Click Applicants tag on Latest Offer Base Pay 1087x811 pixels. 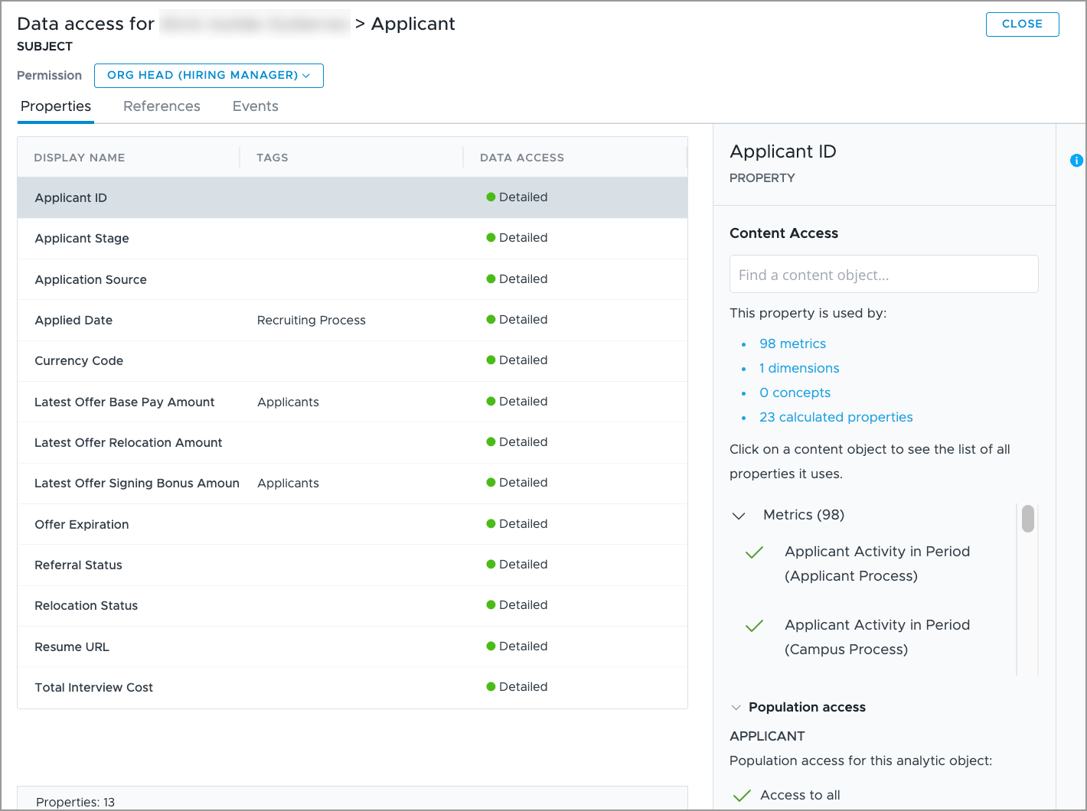pos(288,402)
